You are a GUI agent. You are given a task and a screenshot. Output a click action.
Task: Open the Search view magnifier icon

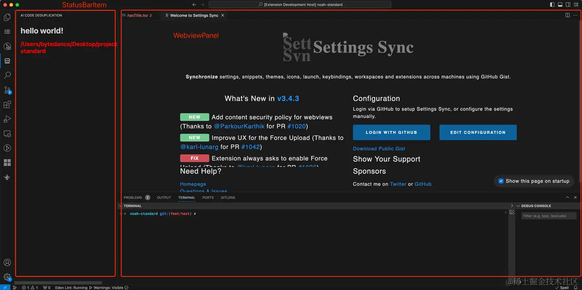click(7, 75)
